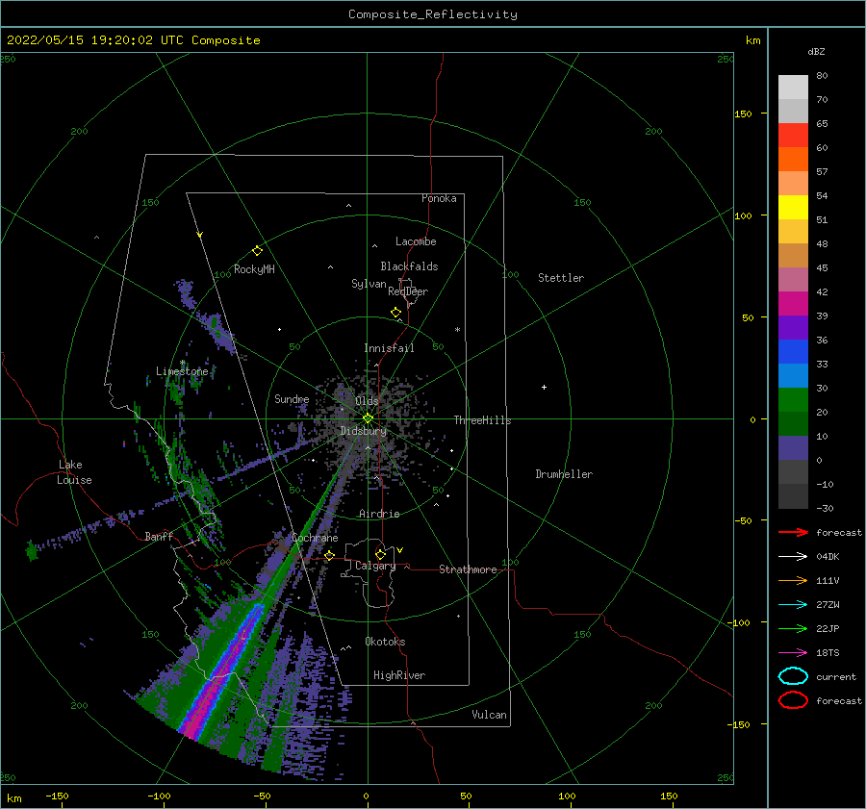
Task: Click the Lacombe label
Action: tap(416, 241)
